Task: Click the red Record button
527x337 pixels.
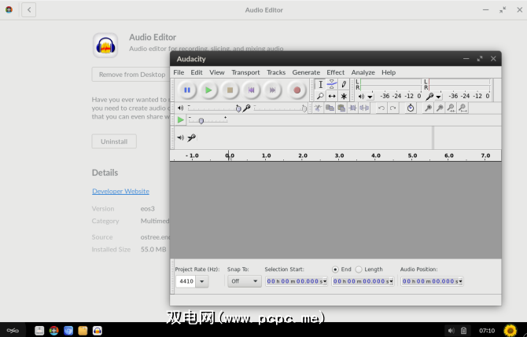Action: 297,90
